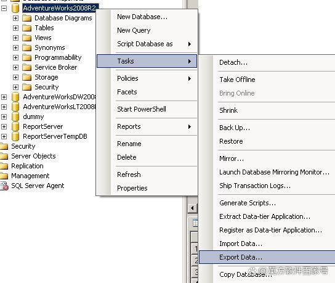Select Launch Database Mirroring Monitor…

(x=267, y=172)
